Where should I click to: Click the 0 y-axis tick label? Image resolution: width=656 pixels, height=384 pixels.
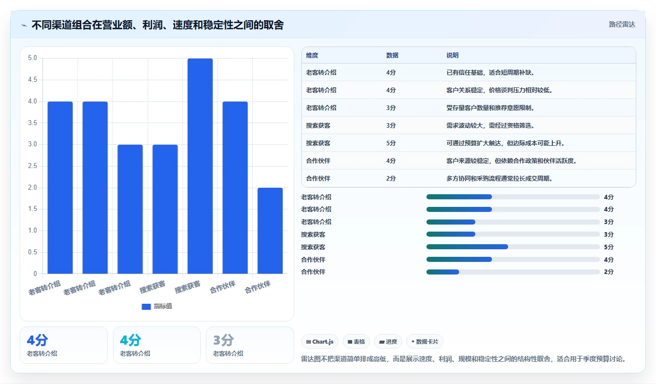35,274
